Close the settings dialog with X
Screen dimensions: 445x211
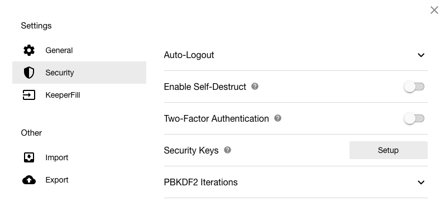434,10
